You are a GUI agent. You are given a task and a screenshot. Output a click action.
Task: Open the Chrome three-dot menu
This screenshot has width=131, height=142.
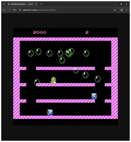[x=126, y=10]
